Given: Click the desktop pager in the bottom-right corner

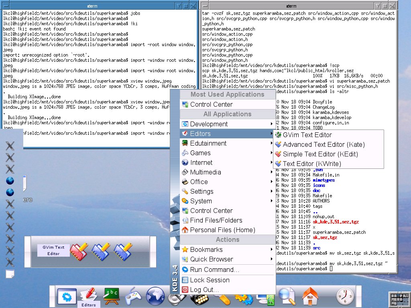Looking at the screenshot, I should 399,300.
